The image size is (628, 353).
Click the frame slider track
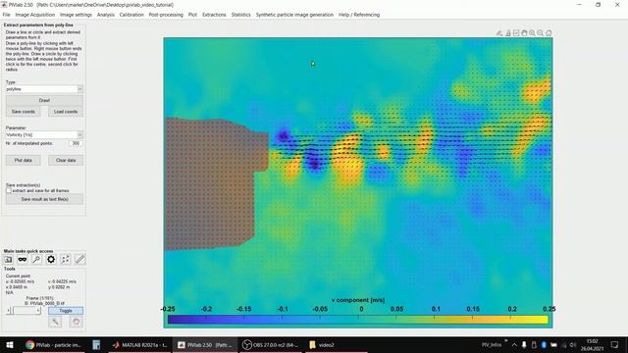(25, 311)
